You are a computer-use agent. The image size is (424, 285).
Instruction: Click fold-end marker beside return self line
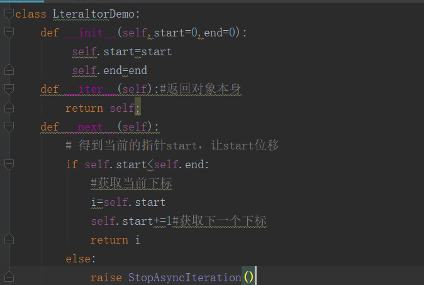coord(8,108)
